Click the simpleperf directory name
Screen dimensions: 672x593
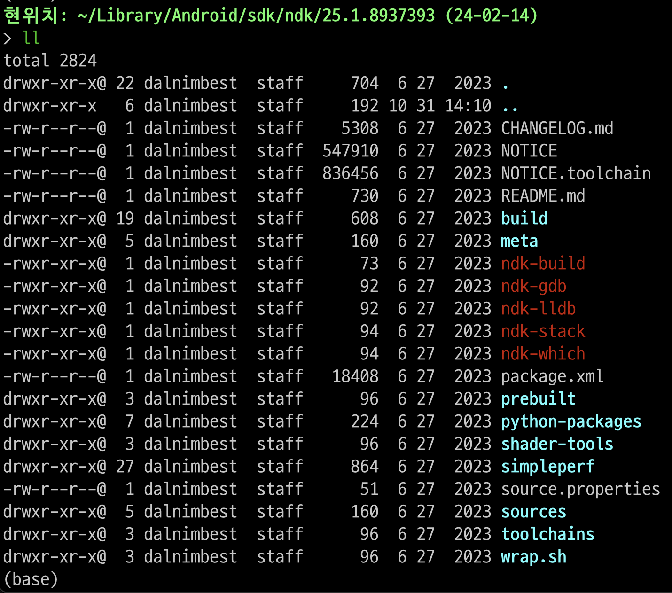pyautogui.click(x=547, y=467)
